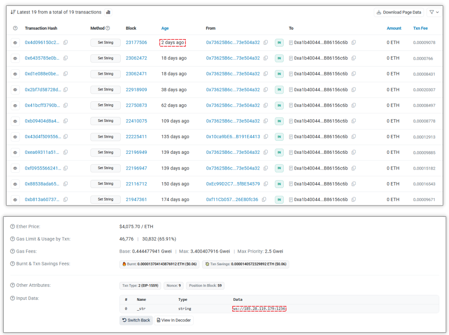449x335 pixels.
Task: Toggle eye preview for transaction 0x41bcff3790b
Action: tap(15, 105)
